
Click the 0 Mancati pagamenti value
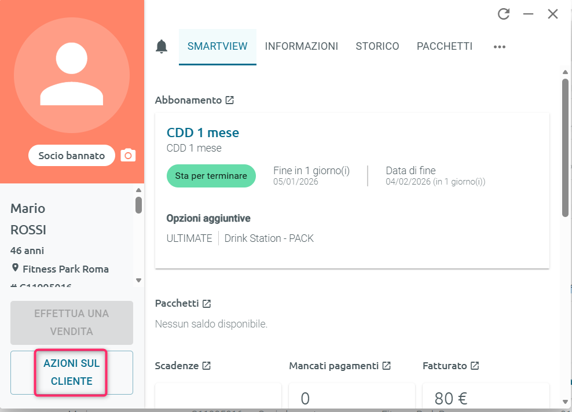click(305, 399)
